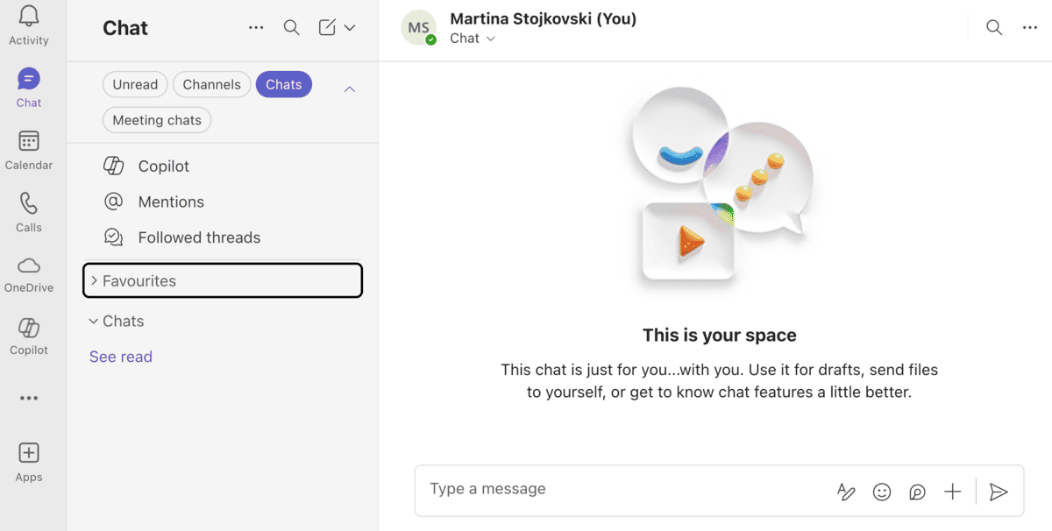Viewport: 1052px width, 531px height.
Task: Send the message with the send icon
Action: (x=999, y=492)
